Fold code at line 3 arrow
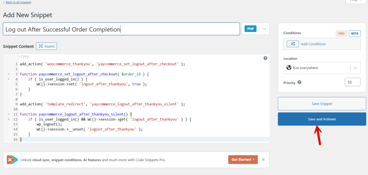 pyautogui.click(x=9, y=74)
